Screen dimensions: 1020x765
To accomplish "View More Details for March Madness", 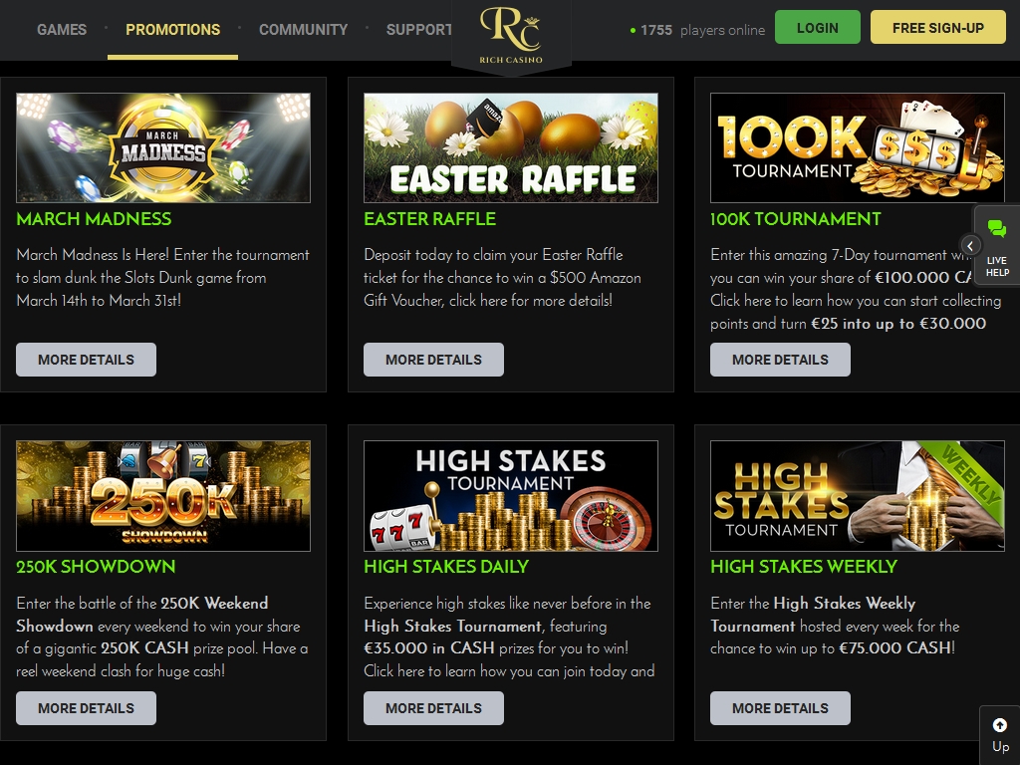I will coord(86,360).
